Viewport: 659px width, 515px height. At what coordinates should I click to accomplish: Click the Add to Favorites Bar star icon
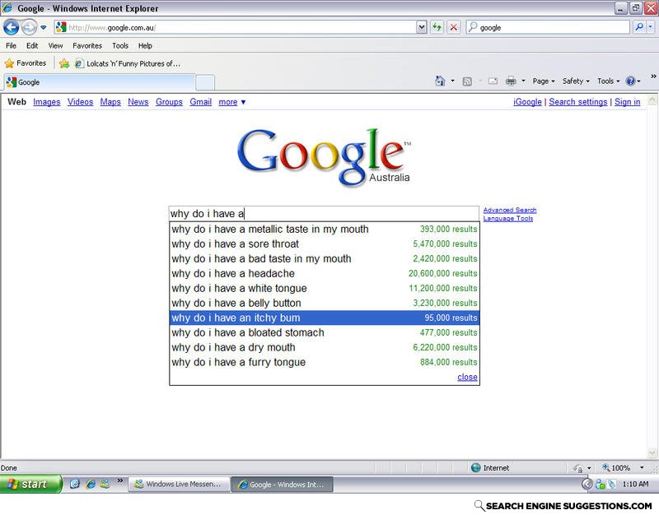click(64, 63)
